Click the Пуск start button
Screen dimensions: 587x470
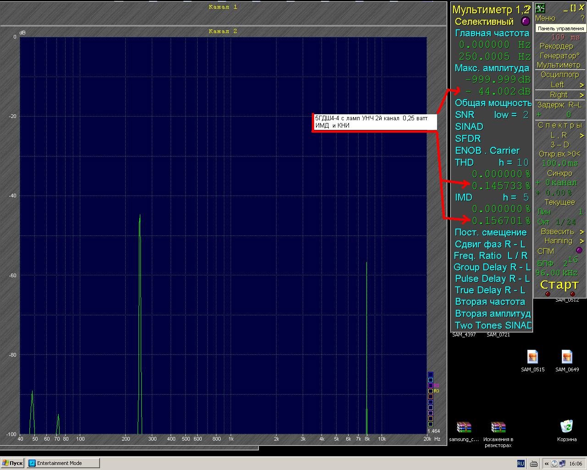13,463
